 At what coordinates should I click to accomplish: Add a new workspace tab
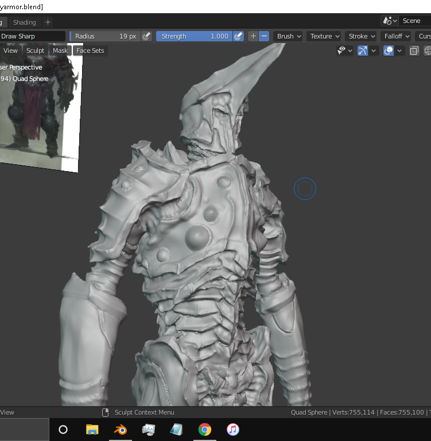48,22
